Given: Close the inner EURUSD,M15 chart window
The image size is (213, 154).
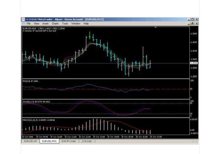Looking at the screenshot, I should point(196,24).
